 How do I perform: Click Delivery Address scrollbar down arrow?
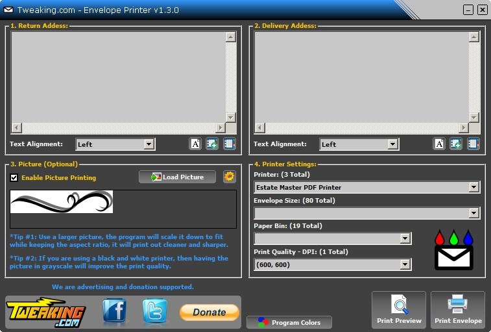coord(474,118)
